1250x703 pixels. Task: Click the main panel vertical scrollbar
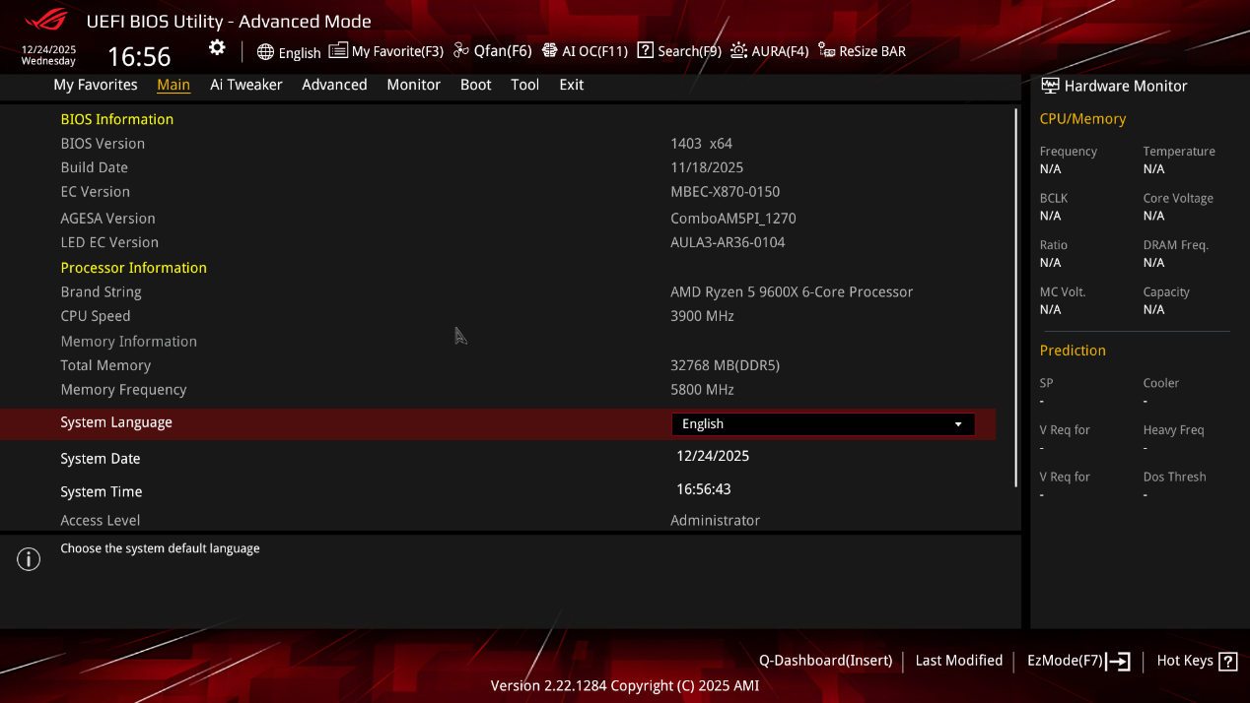[x=1015, y=297]
